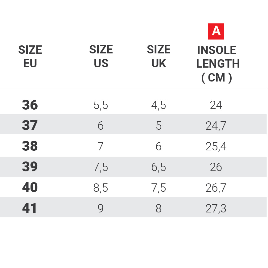Click the red A marker icon

pos(216,31)
